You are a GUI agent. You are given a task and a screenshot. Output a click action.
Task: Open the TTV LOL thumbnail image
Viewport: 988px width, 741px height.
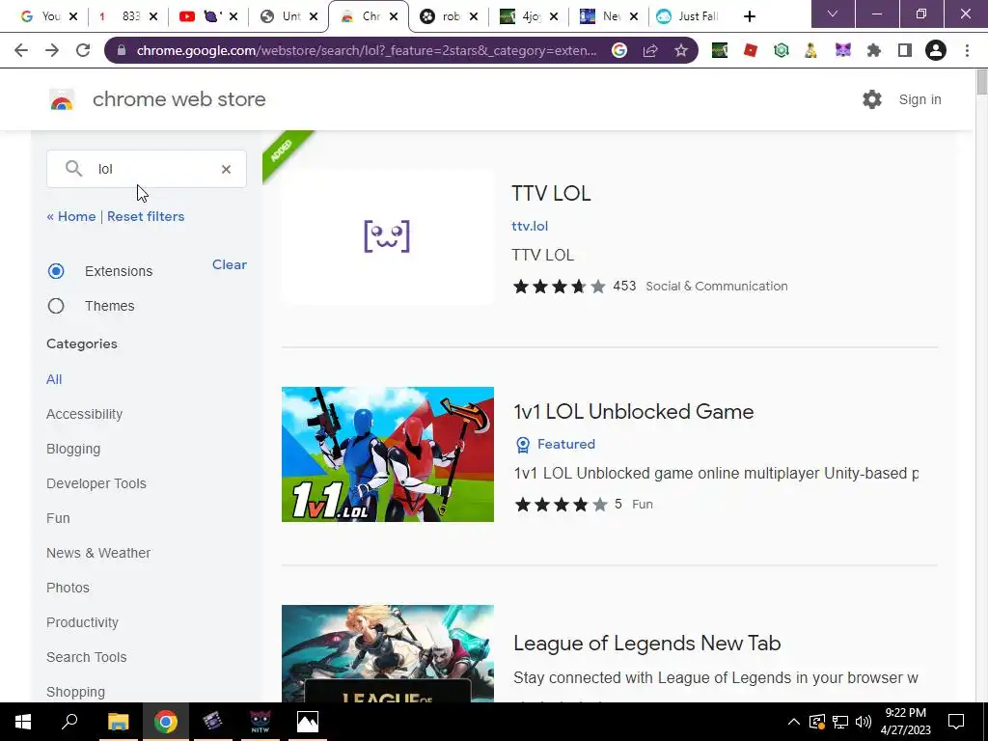388,236
